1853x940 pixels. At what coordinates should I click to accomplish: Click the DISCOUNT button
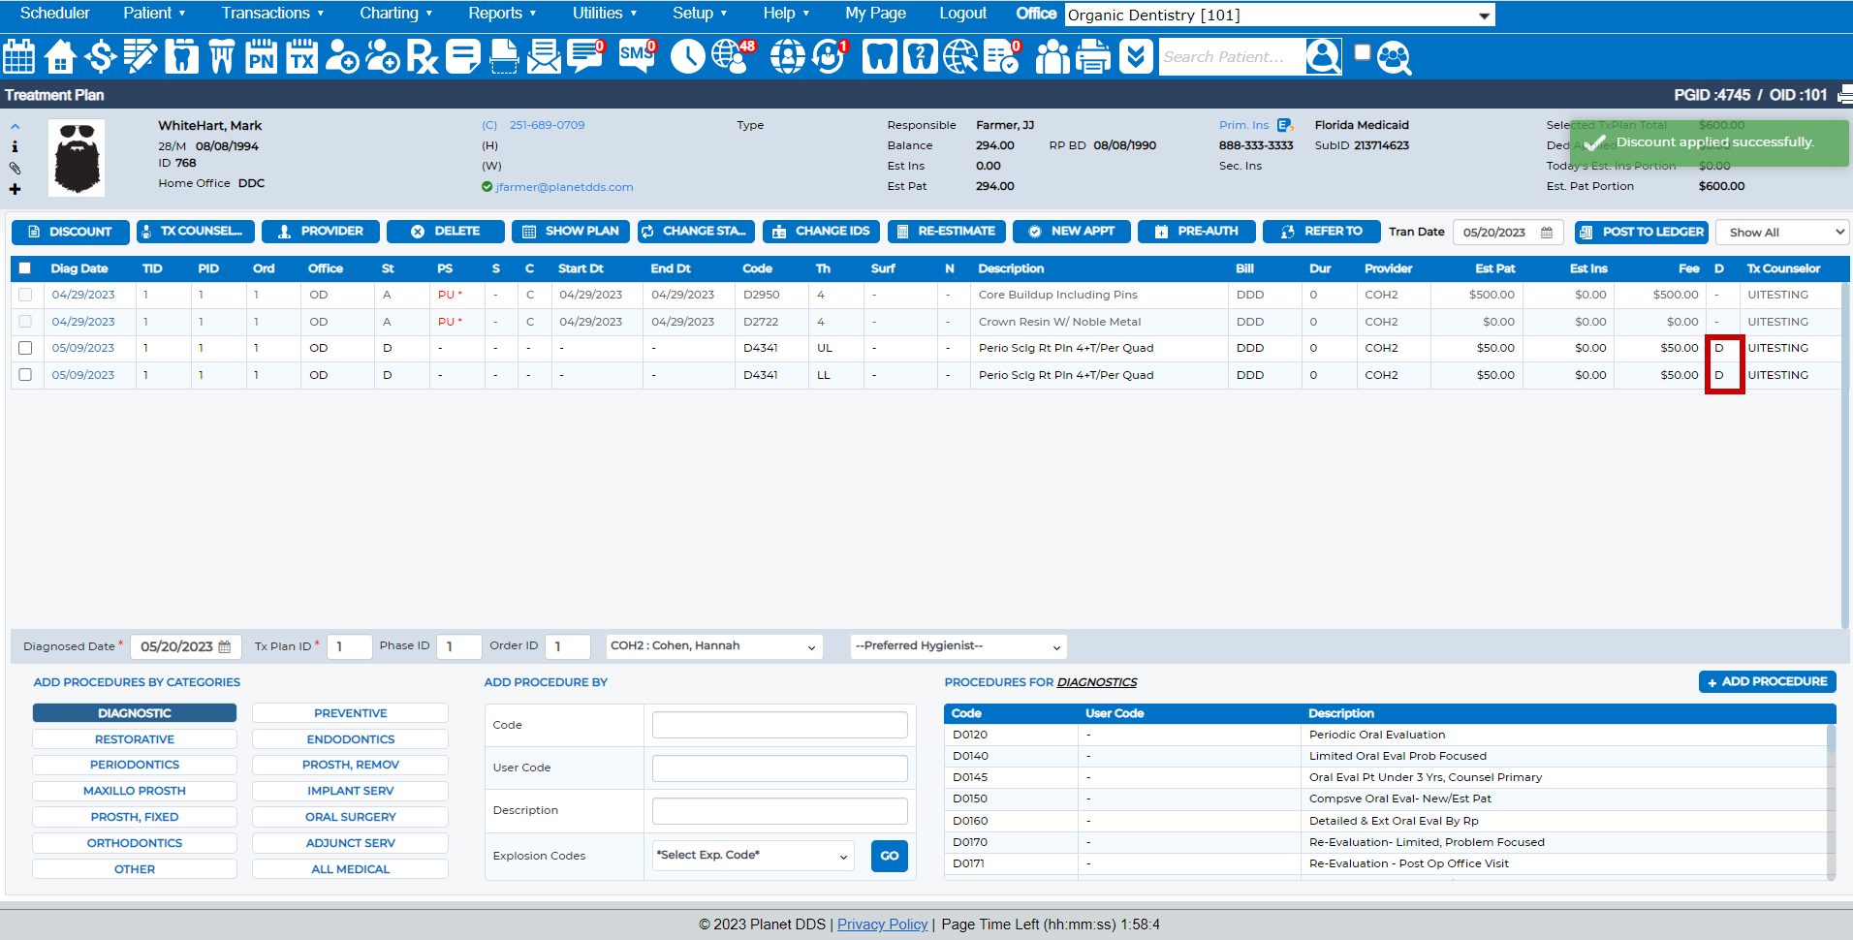[70, 232]
